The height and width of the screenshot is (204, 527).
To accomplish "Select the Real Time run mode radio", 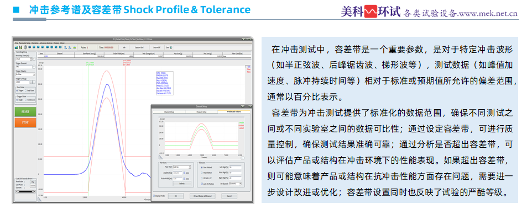I will [26, 90].
